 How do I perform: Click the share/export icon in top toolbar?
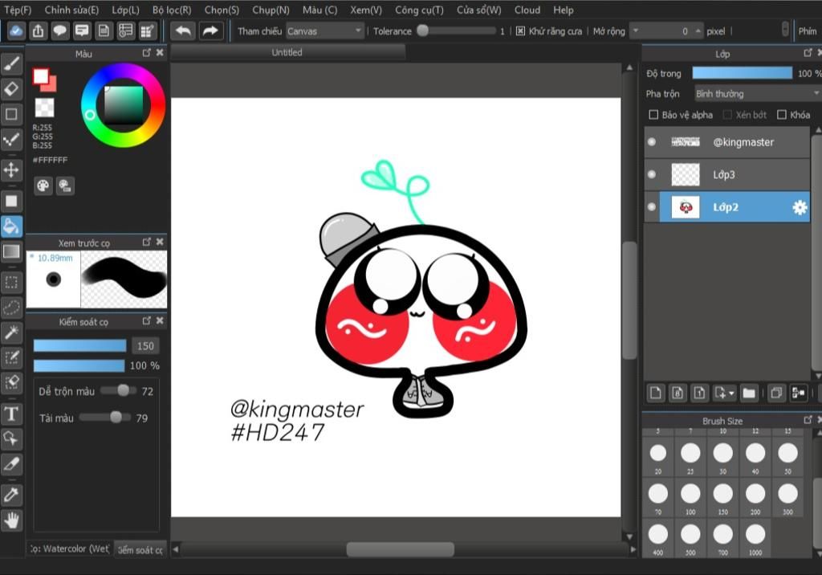click(x=39, y=31)
